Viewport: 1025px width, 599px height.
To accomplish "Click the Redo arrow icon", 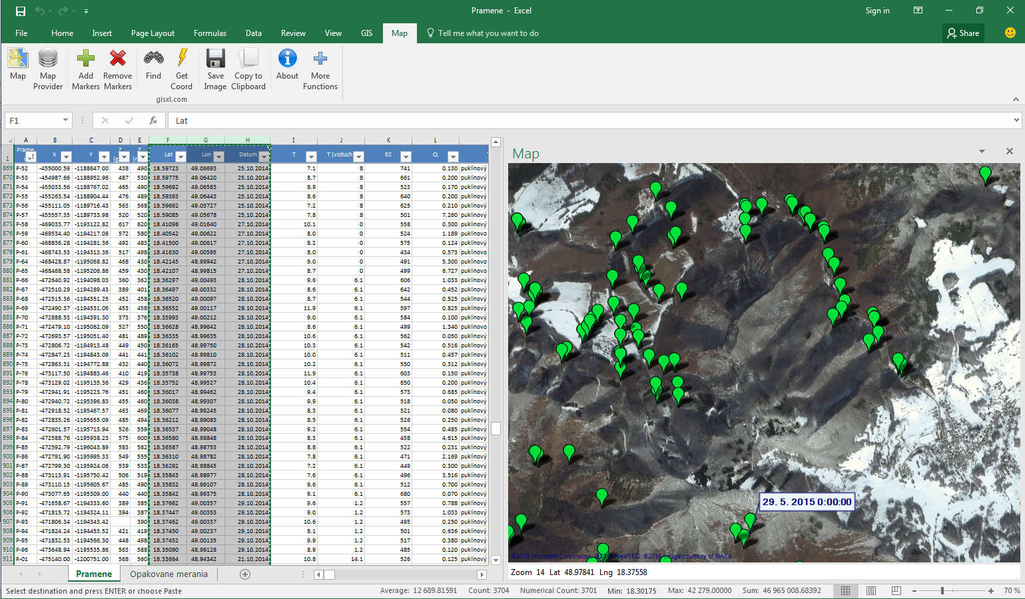I will 63,11.
